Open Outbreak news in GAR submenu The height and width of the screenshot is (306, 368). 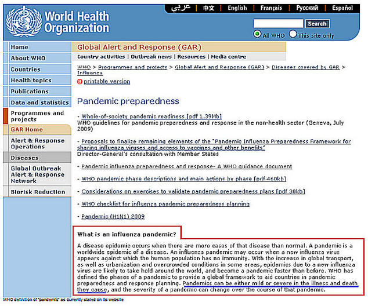pyautogui.click(x=151, y=57)
